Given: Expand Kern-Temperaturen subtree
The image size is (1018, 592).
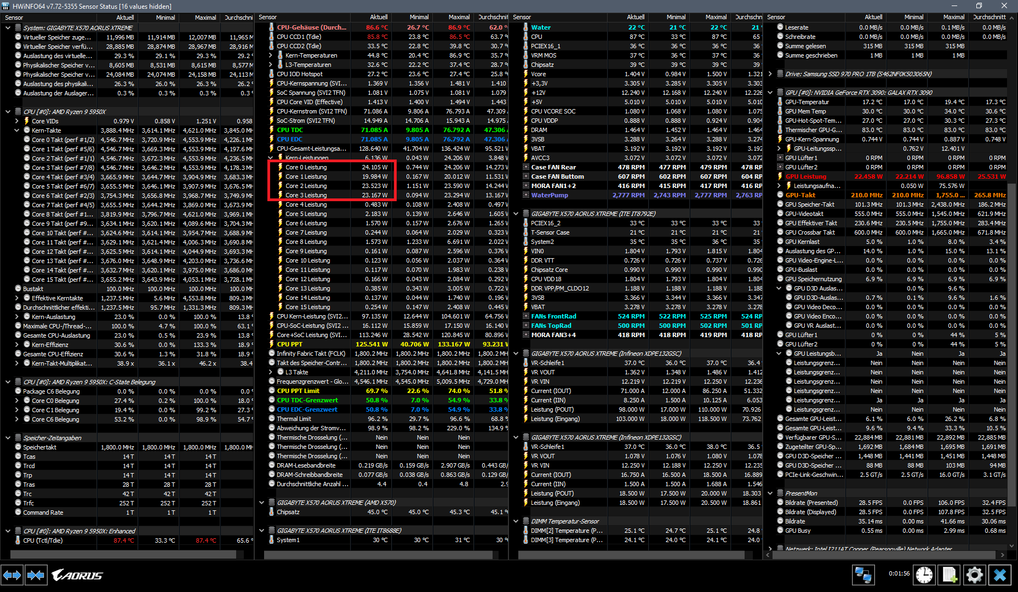Looking at the screenshot, I should [271, 55].
